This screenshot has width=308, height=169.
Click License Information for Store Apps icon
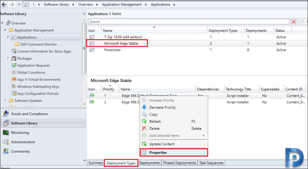coord(14,51)
